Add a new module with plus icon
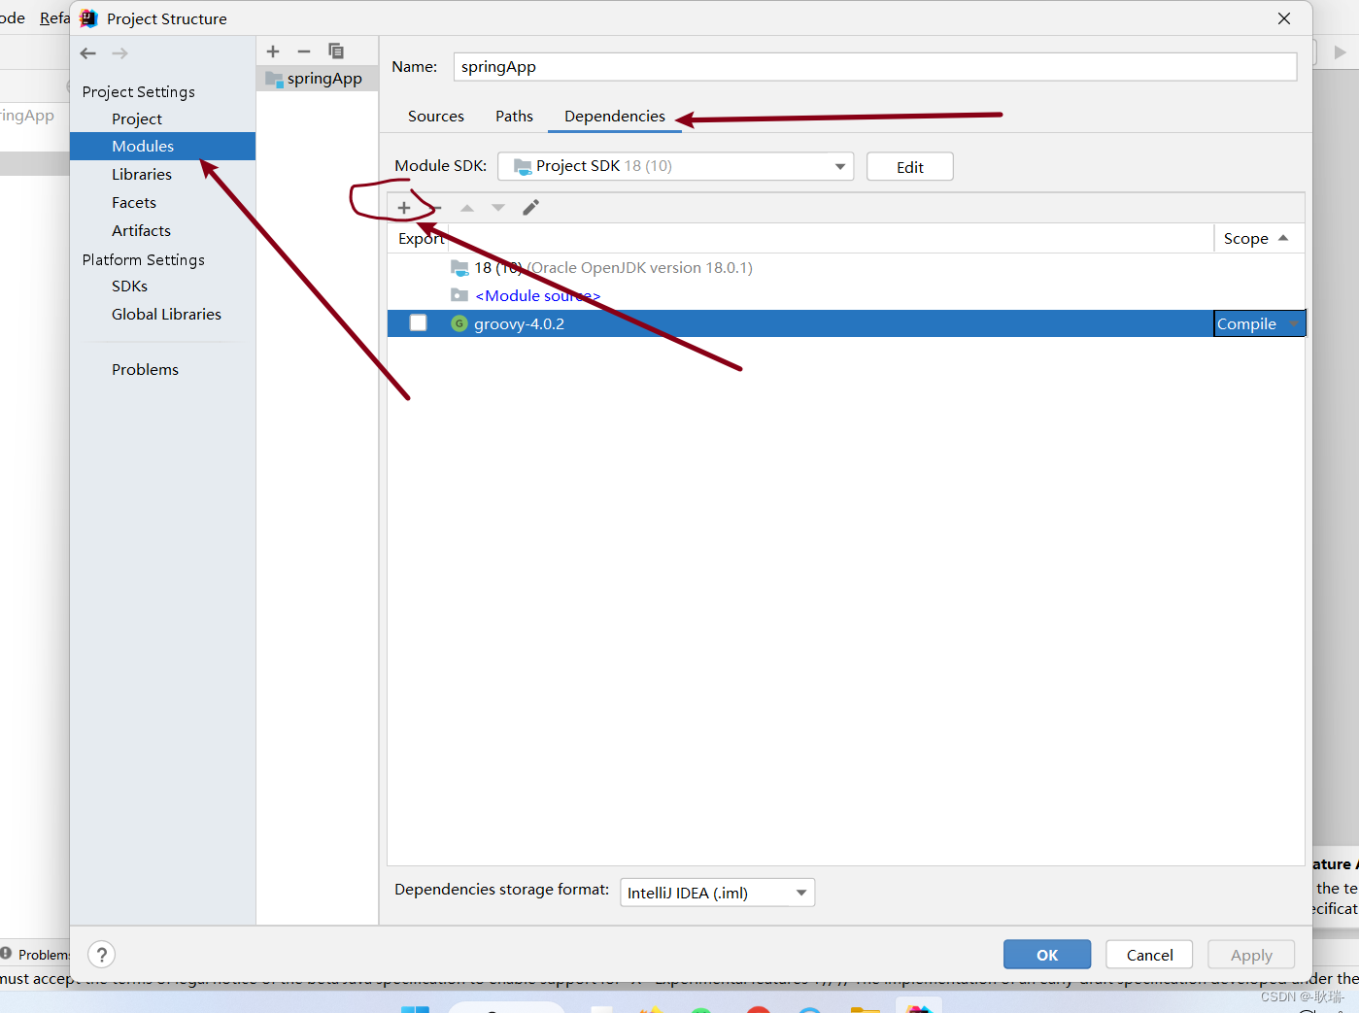Screen dimensions: 1359x1013 click(273, 51)
